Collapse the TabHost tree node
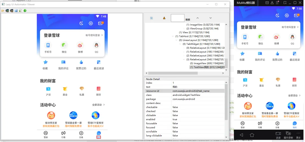 (173, 36)
